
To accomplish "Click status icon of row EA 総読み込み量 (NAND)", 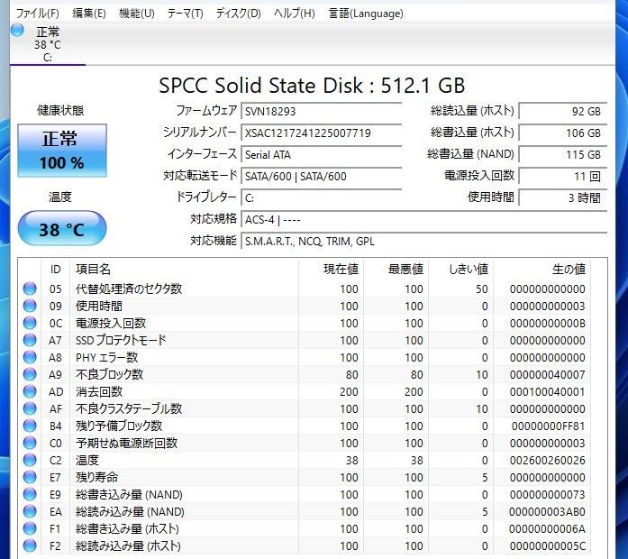I will pyautogui.click(x=30, y=511).
